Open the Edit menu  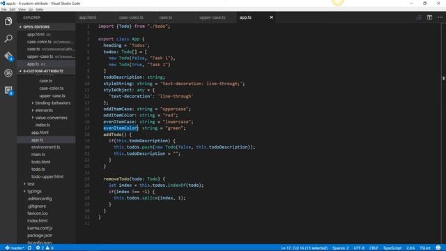(13, 9)
